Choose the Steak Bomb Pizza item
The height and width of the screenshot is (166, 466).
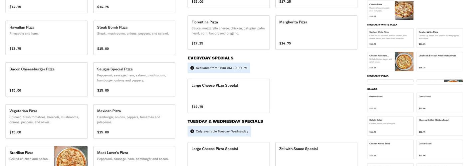(x=134, y=38)
